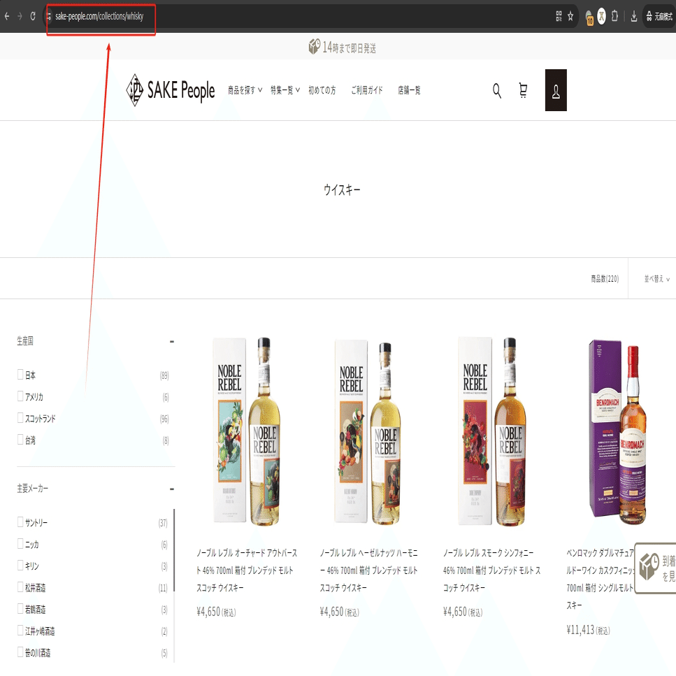Viewport: 676px width, 676px height.
Task: Open the ご利用ガイド nav item
Action: pyautogui.click(x=367, y=90)
